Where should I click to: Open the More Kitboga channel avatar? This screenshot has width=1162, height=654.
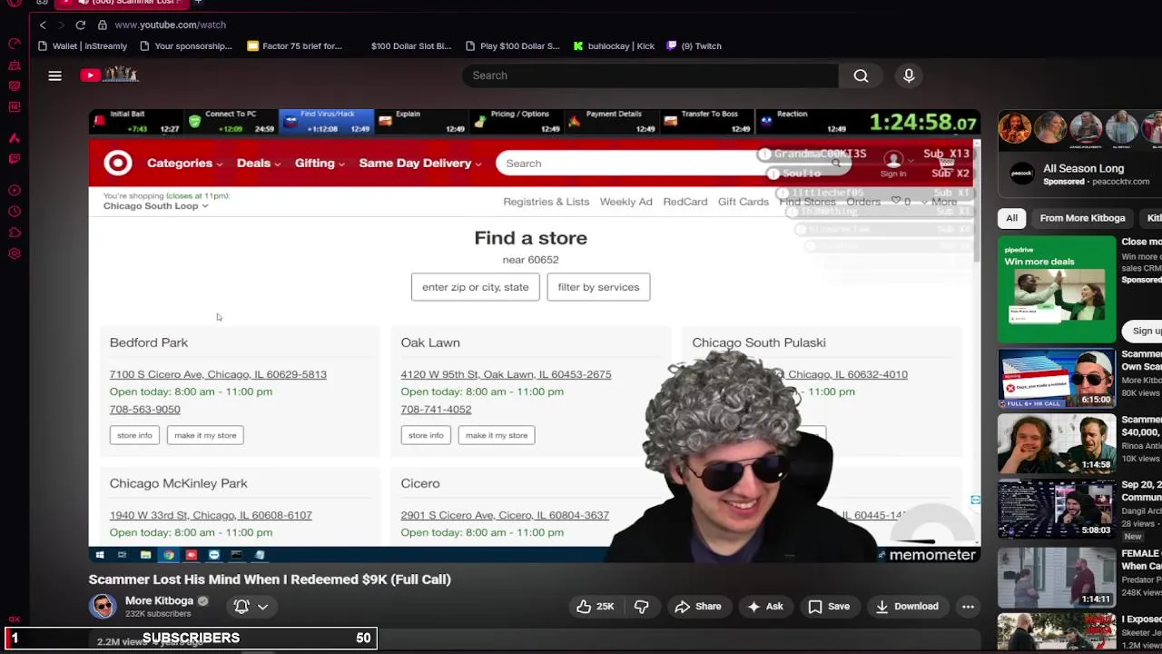click(103, 606)
